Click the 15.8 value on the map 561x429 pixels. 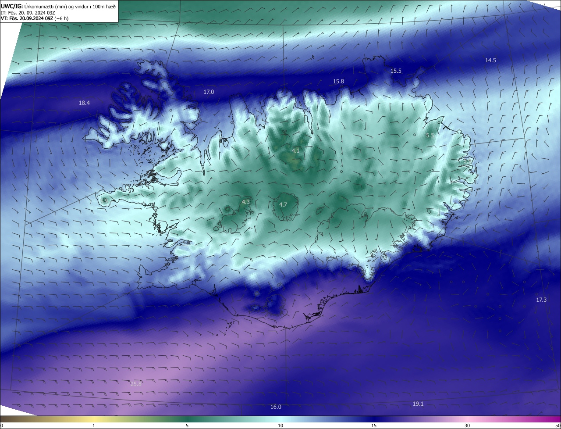[338, 82]
